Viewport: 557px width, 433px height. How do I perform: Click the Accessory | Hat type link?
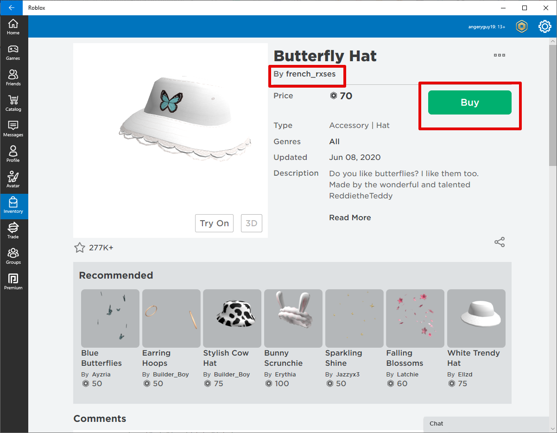click(359, 125)
